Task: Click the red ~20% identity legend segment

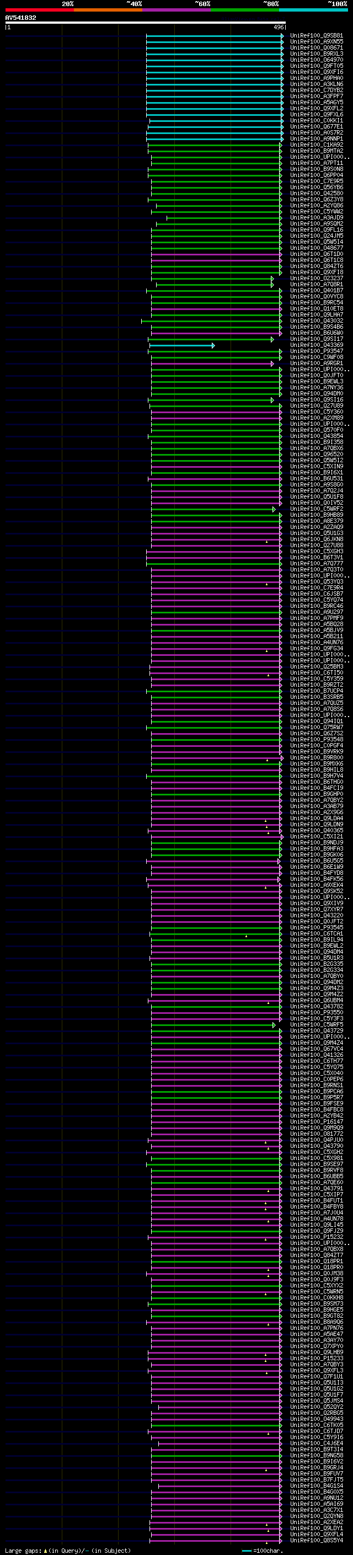Action: pyautogui.click(x=39, y=10)
